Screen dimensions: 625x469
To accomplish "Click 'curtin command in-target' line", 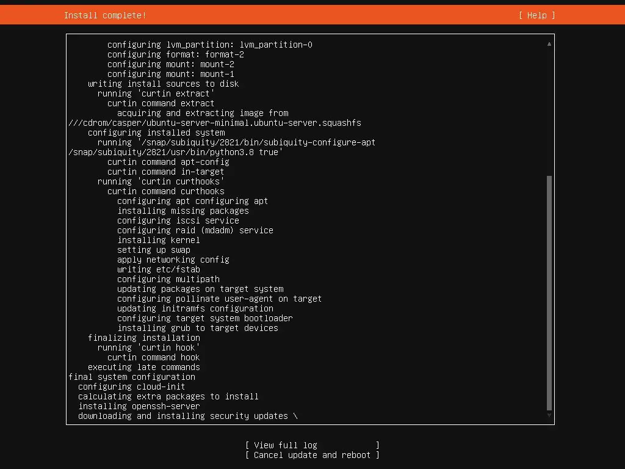I will click(x=165, y=172).
